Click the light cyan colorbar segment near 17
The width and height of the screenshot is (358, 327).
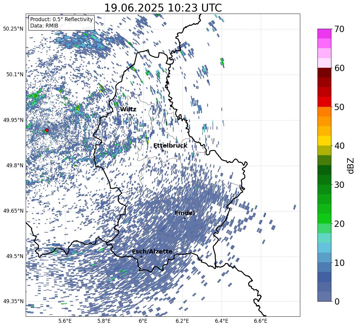point(324,238)
